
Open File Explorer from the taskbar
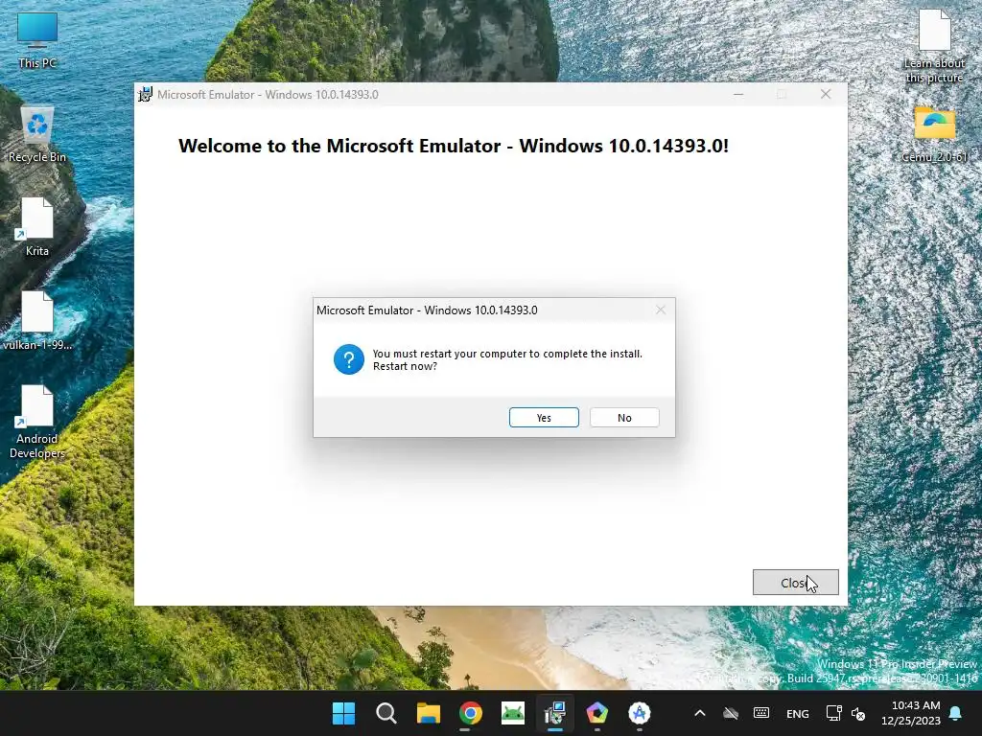[429, 713]
